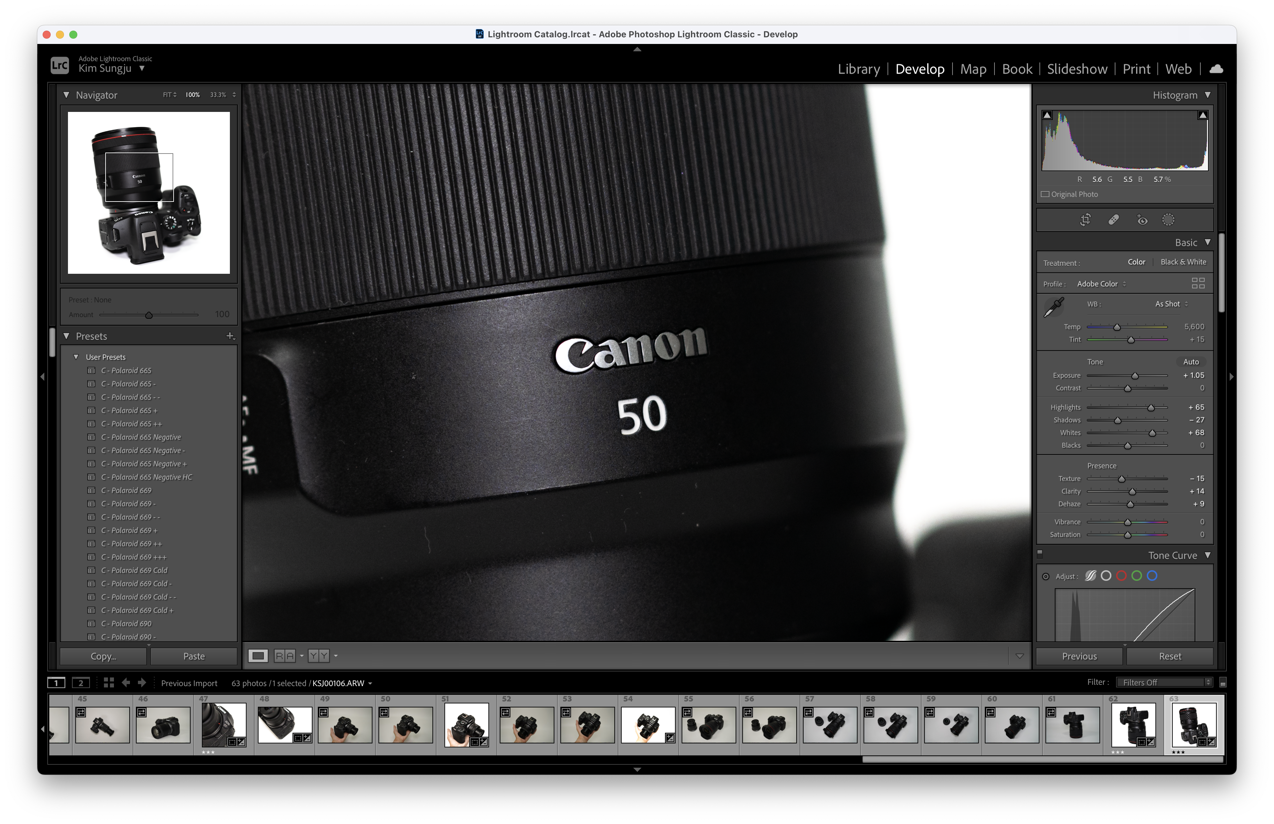Click the cloud sync status icon
Viewport: 1274px width, 824px height.
tap(1216, 69)
